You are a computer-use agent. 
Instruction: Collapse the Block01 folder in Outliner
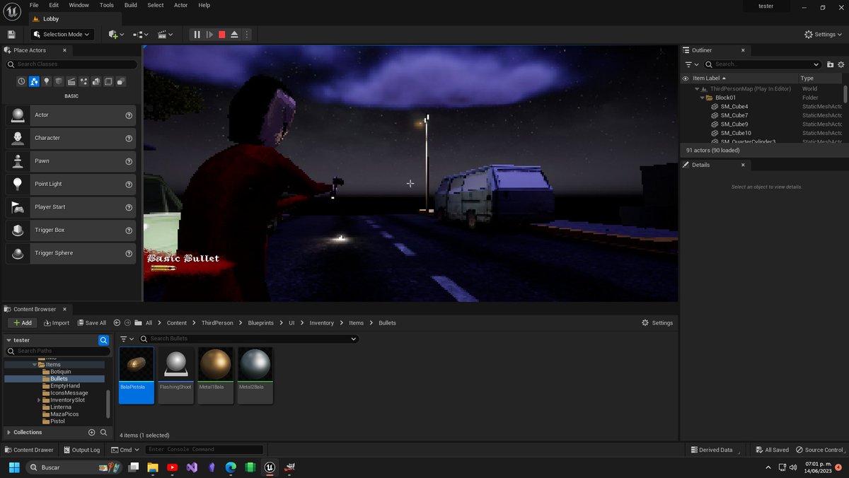point(703,98)
